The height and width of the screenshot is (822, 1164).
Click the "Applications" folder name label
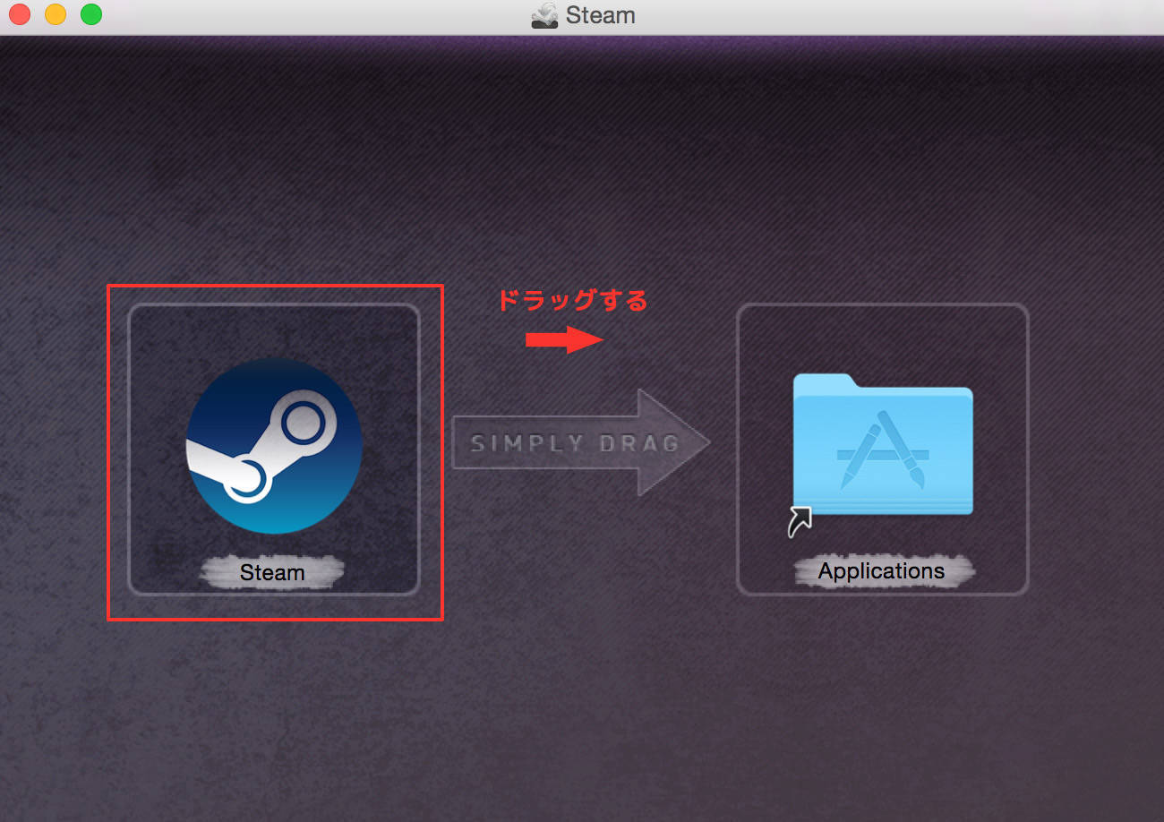[882, 571]
